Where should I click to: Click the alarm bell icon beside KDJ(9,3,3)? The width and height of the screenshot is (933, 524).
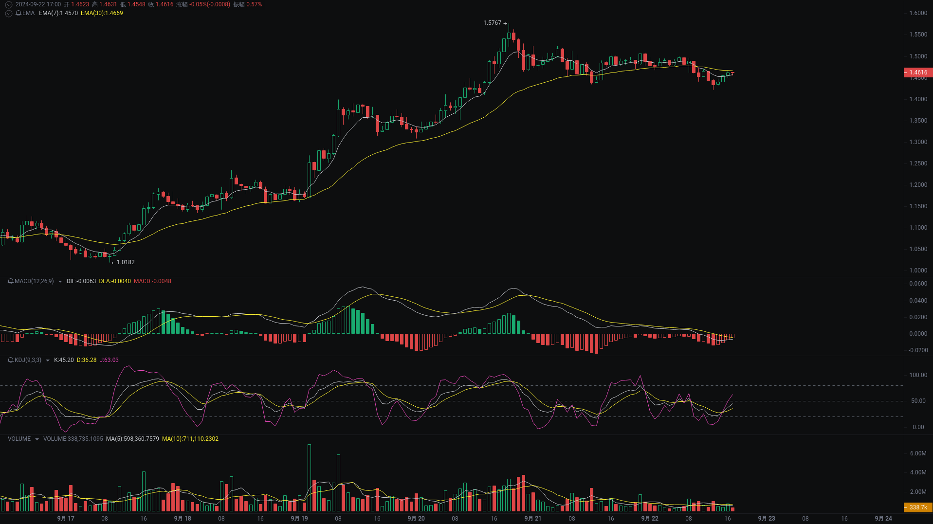(10, 361)
